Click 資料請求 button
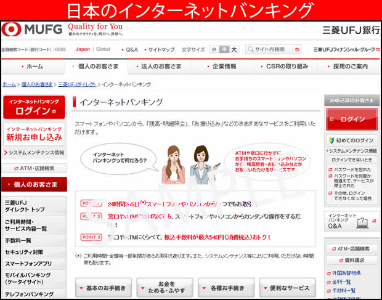The width and height of the screenshot is (382, 300). tap(352, 261)
